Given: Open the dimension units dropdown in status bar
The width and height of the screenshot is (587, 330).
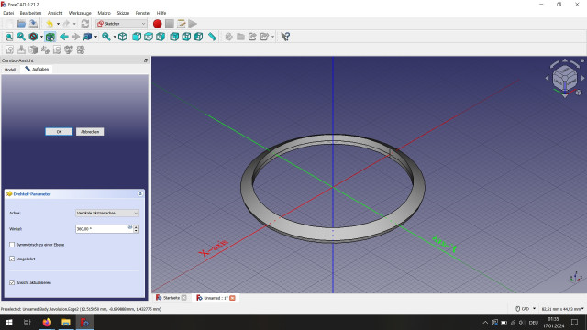Looking at the screenshot, I should [562, 309].
